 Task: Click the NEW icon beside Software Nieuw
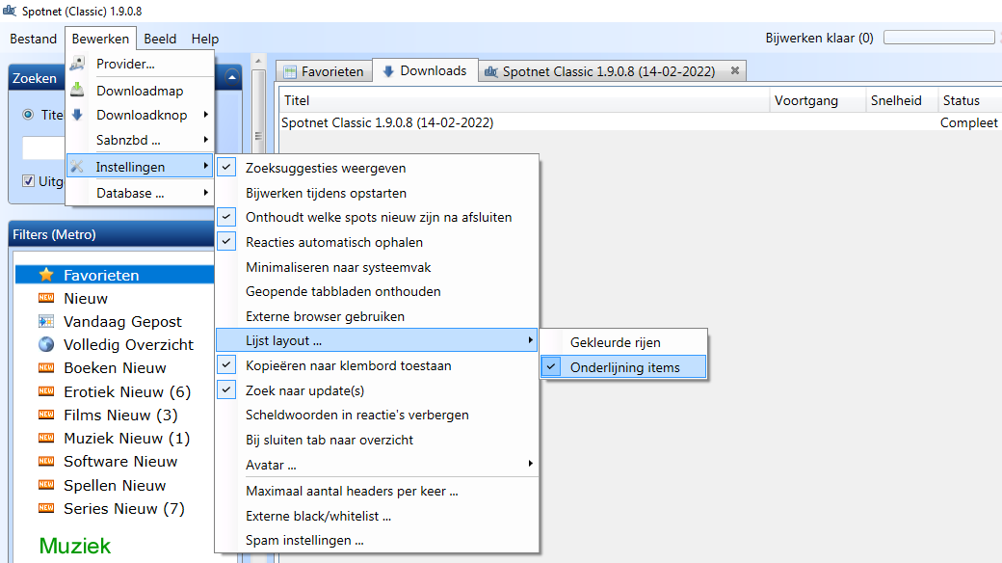[x=46, y=461]
